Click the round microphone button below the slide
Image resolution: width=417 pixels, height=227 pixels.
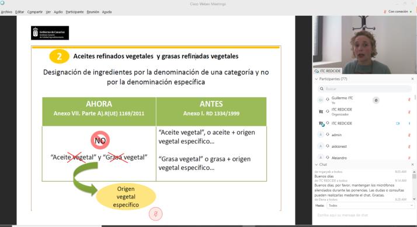pos(155,214)
